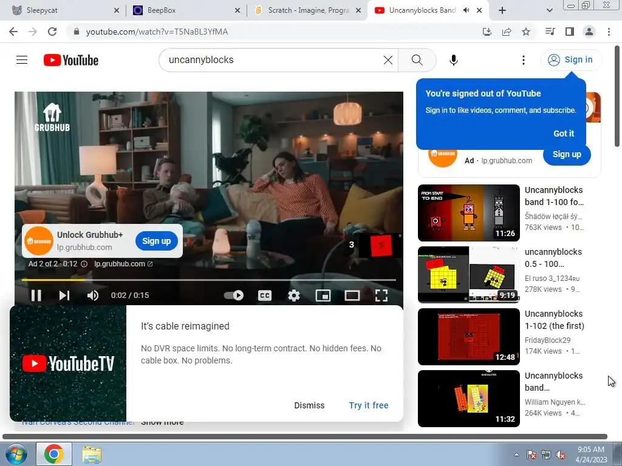
Task: Open FridayBlock29 channel name
Action: click(547, 340)
